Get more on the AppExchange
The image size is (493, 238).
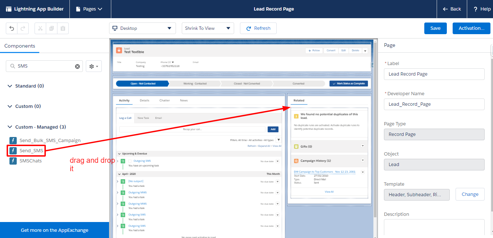(x=55, y=230)
